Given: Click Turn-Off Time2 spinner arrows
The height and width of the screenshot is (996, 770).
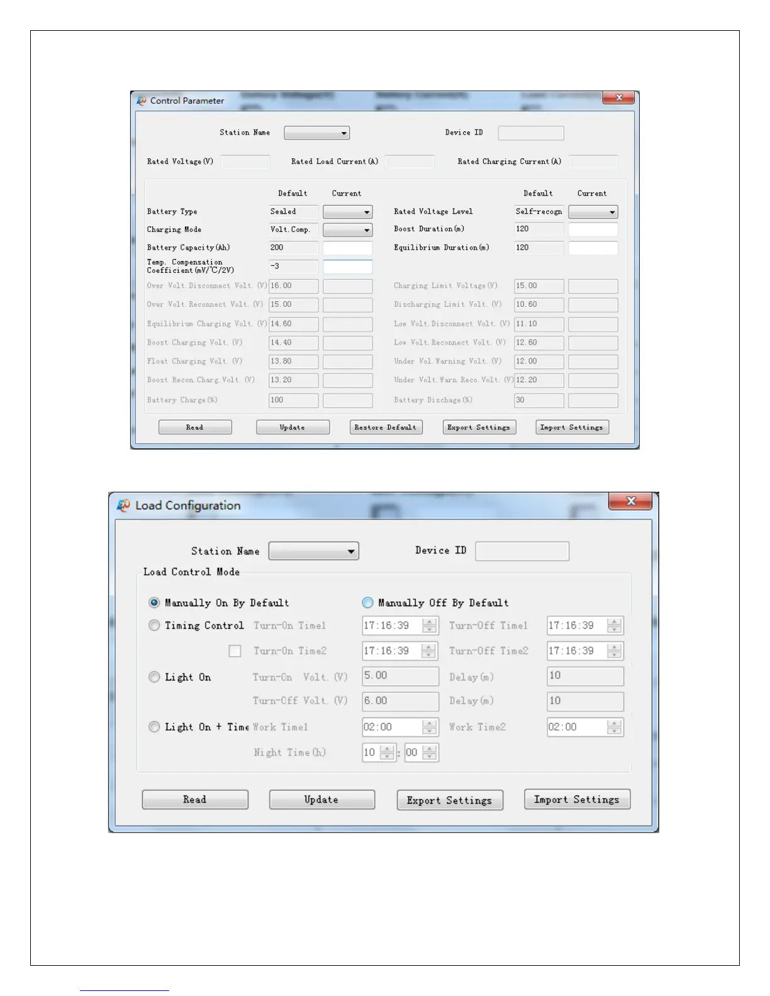Looking at the screenshot, I should (x=615, y=651).
